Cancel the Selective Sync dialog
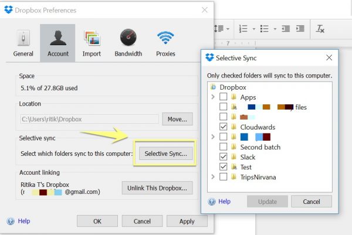This screenshot has height=235, width=352. 312,202
